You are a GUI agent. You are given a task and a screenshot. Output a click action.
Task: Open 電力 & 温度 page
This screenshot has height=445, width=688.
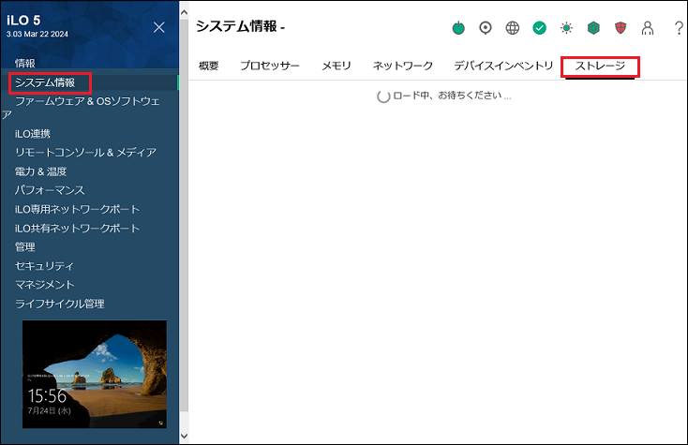(x=40, y=171)
